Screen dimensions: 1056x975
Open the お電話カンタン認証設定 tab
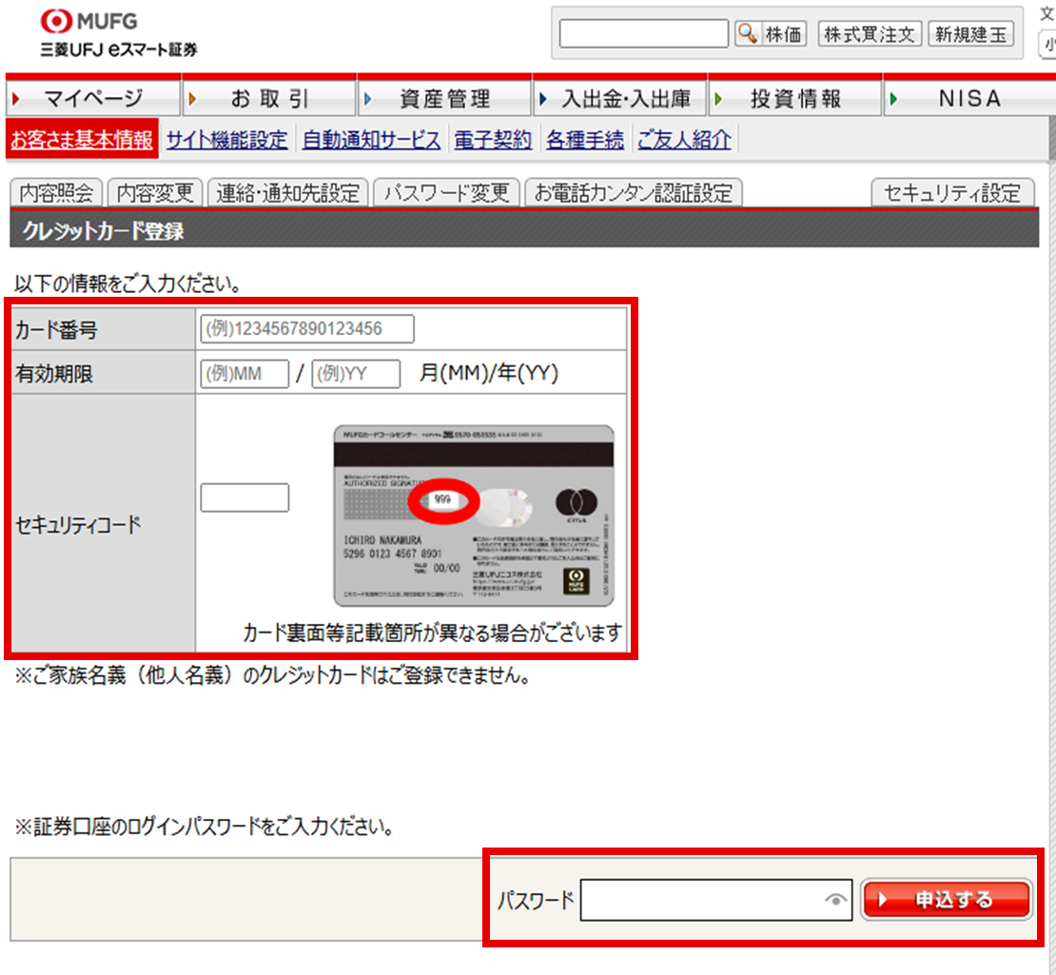[634, 192]
